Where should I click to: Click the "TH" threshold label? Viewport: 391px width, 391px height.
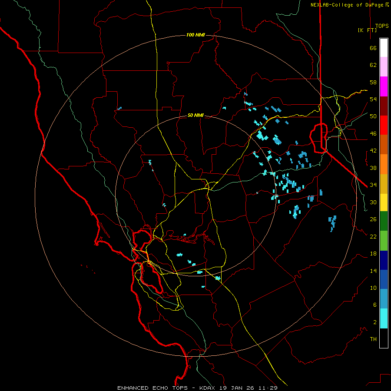(373, 339)
